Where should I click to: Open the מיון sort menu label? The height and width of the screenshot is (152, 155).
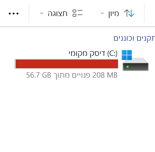(114, 14)
